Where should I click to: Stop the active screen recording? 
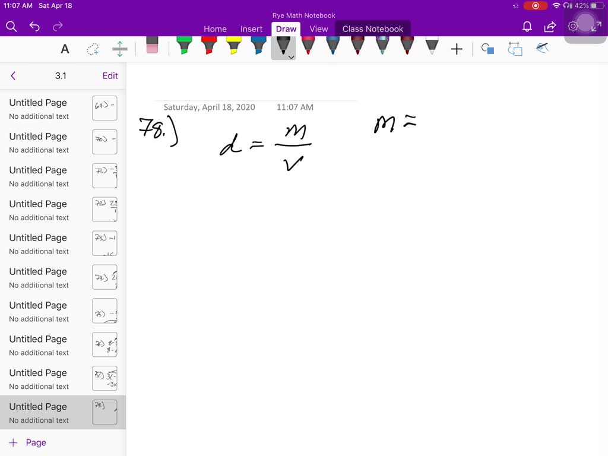click(535, 5)
